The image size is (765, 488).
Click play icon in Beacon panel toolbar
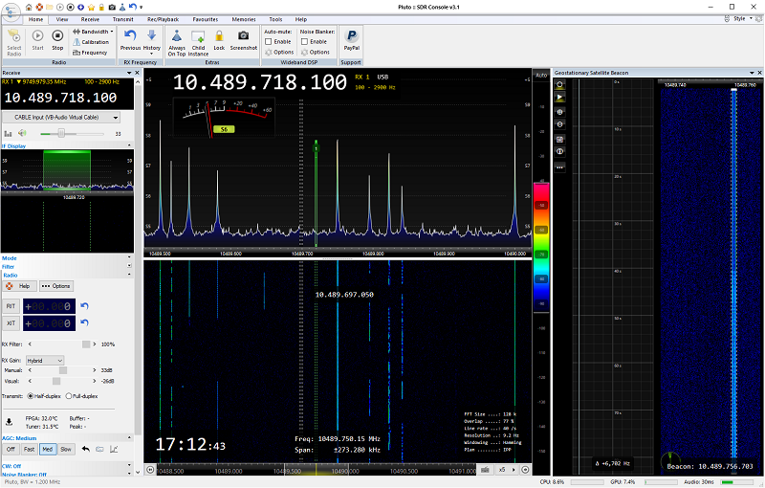[x=559, y=98]
